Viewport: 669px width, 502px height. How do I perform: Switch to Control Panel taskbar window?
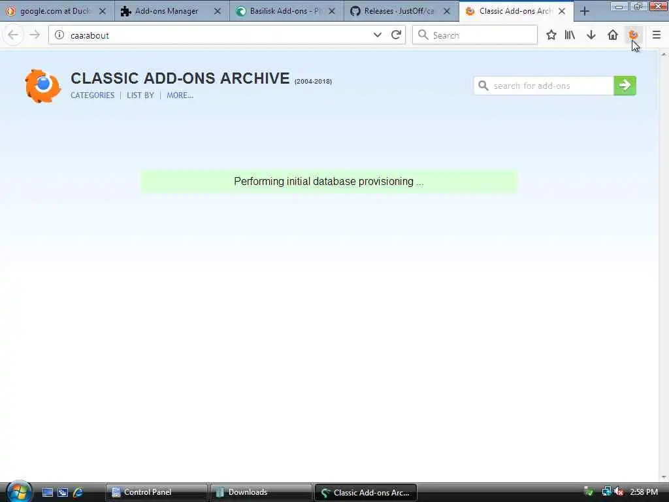(x=157, y=492)
